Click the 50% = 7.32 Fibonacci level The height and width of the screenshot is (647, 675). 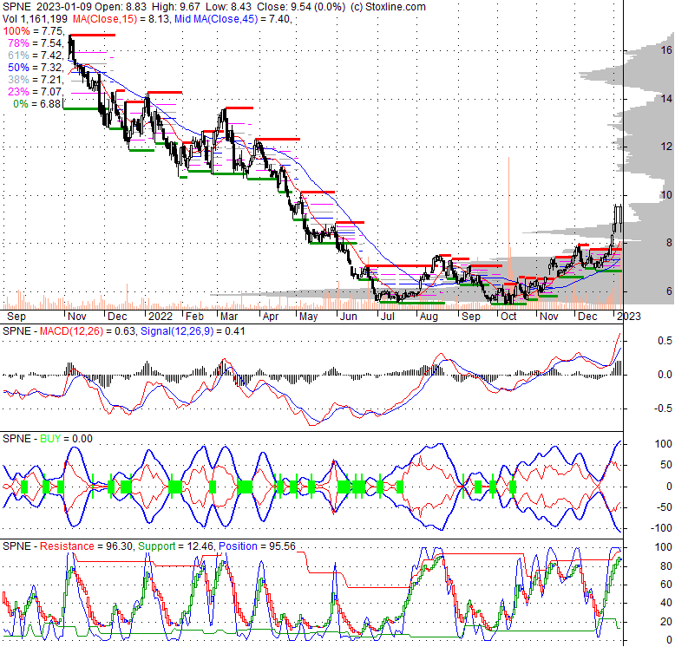36,67
